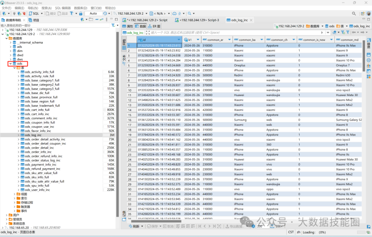Click the filter funnel icon in navigator
Image resolution: width=372 pixels, height=237 pixels.
point(113,25)
